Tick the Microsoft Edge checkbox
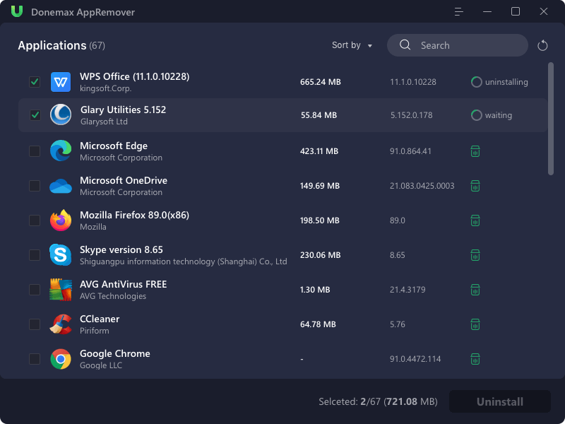 coord(35,151)
